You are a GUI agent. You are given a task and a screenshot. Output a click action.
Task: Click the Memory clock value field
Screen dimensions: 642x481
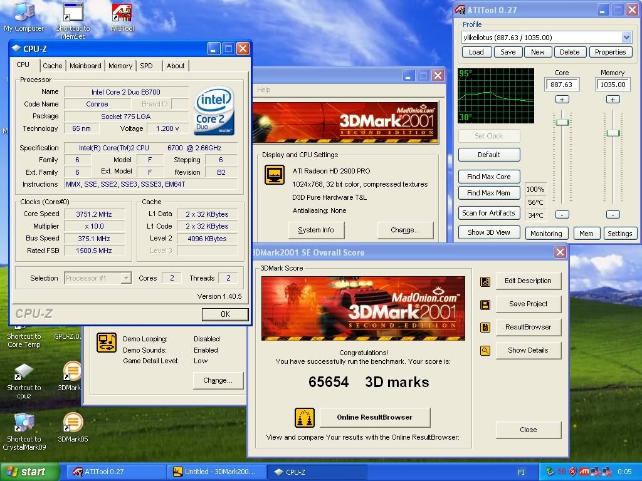point(613,85)
